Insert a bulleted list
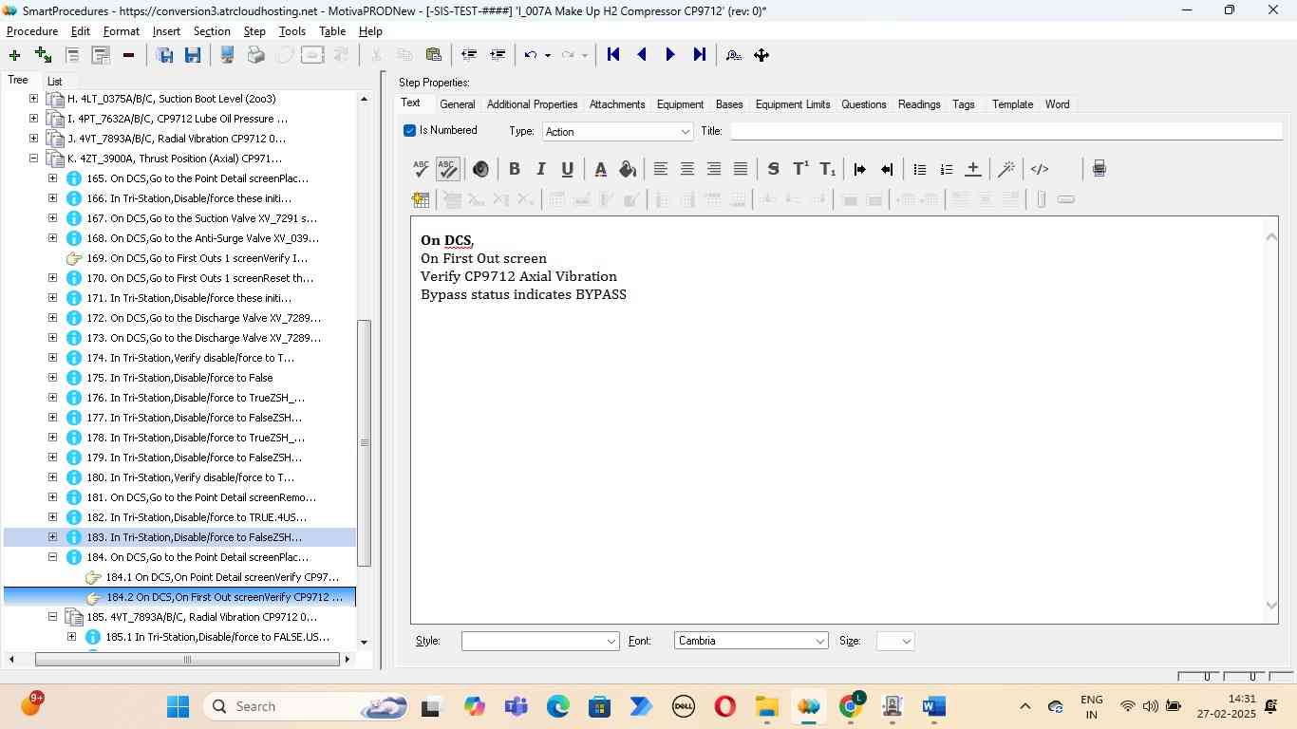This screenshot has width=1297, height=729. [x=919, y=169]
